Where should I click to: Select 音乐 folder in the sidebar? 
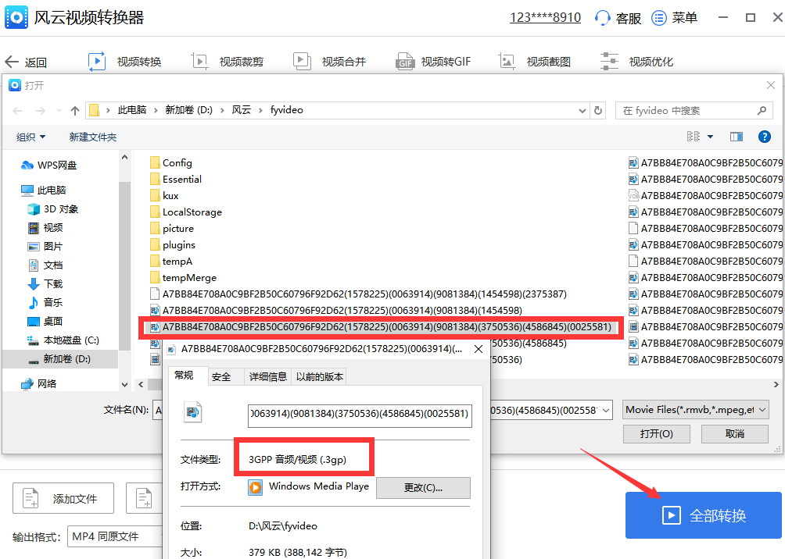click(45, 302)
